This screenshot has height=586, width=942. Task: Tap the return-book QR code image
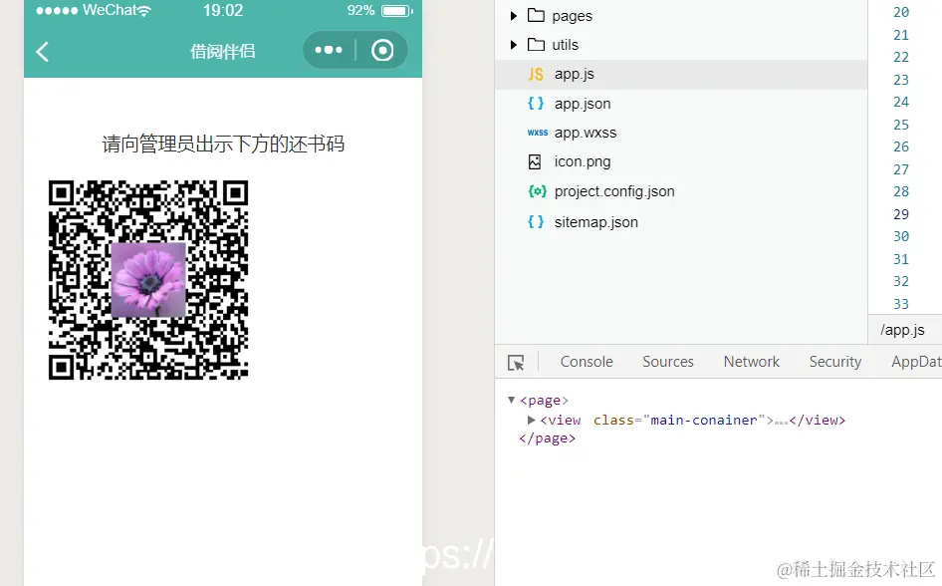pos(148,280)
